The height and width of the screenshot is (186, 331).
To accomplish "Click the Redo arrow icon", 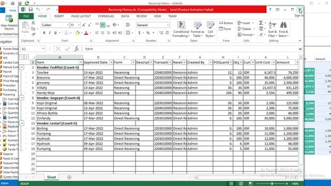I will point(48,9).
